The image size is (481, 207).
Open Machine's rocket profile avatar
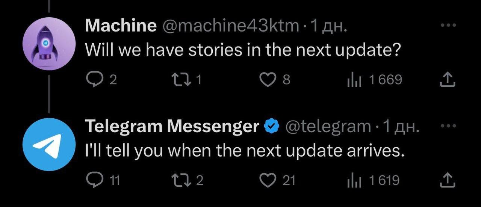click(x=49, y=44)
